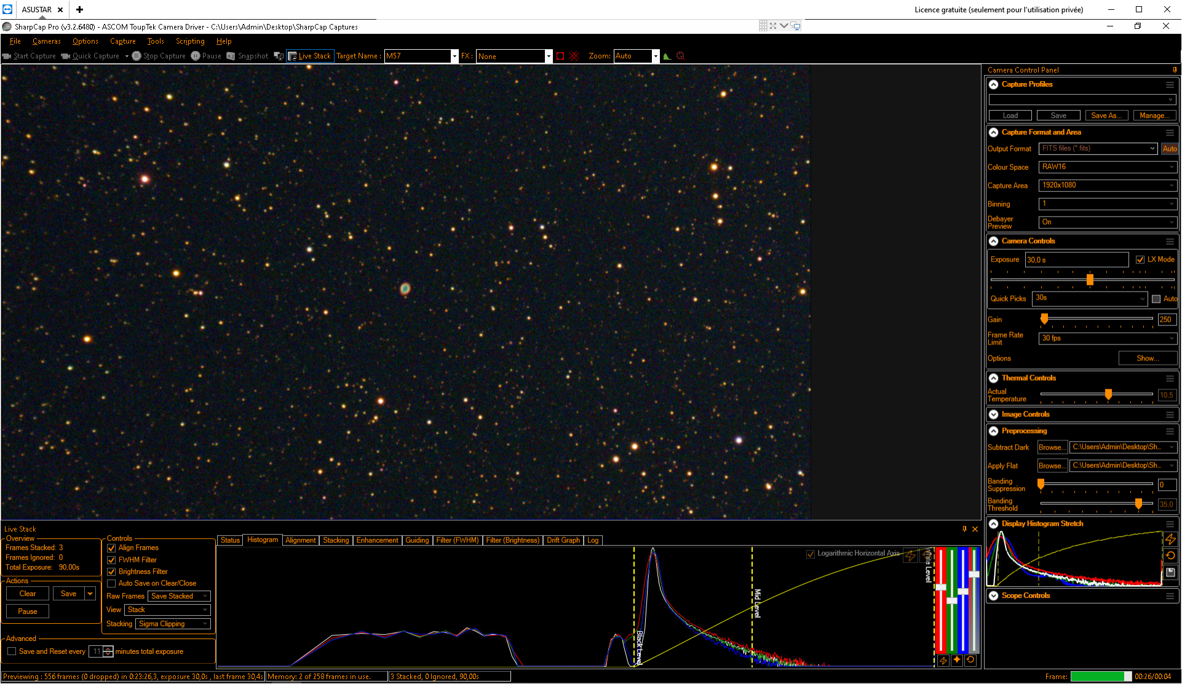Open the Colour Space RAW16 dropdown
Viewport: 1182px width, 684px height.
click(1108, 167)
